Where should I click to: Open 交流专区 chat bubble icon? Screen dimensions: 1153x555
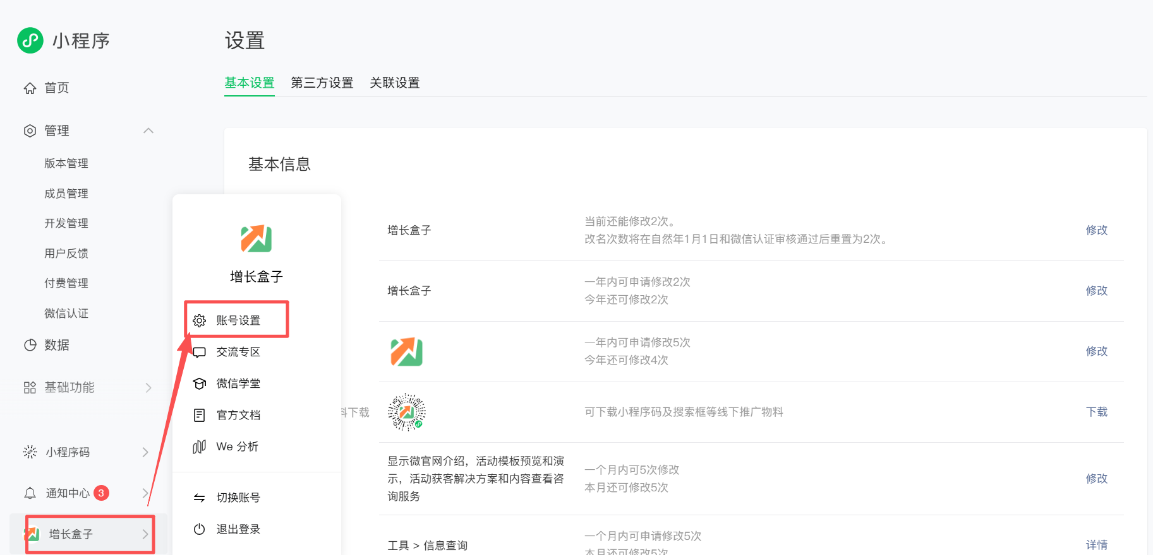(200, 352)
